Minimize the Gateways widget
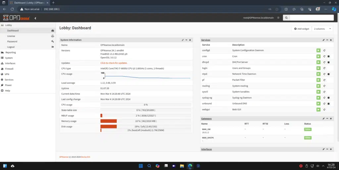 tap(327, 119)
